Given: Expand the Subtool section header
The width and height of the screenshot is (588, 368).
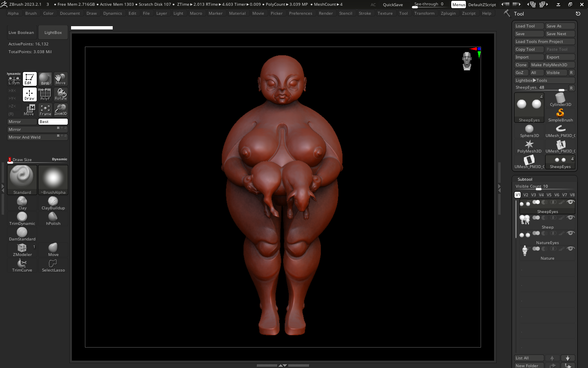Looking at the screenshot, I should [525, 180].
